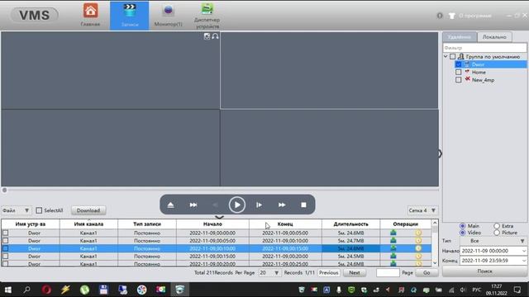The image size is (529, 297).
Task: Toggle the SelectAll checkbox
Action: point(39,210)
